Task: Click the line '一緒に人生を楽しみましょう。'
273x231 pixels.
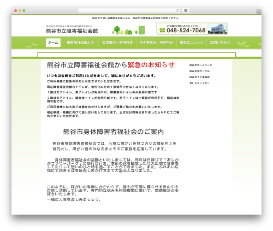Action: (x=74, y=199)
